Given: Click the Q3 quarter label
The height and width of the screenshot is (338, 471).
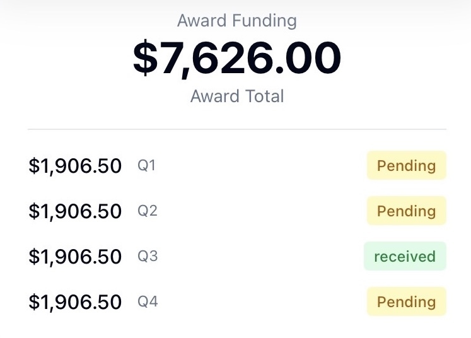Looking at the screenshot, I should coord(148,256).
